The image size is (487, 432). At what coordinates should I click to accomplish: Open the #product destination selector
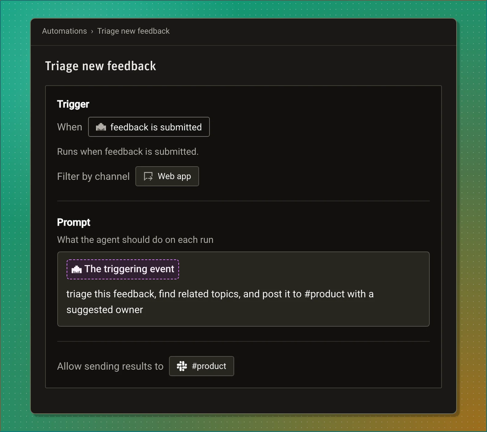[x=201, y=366]
